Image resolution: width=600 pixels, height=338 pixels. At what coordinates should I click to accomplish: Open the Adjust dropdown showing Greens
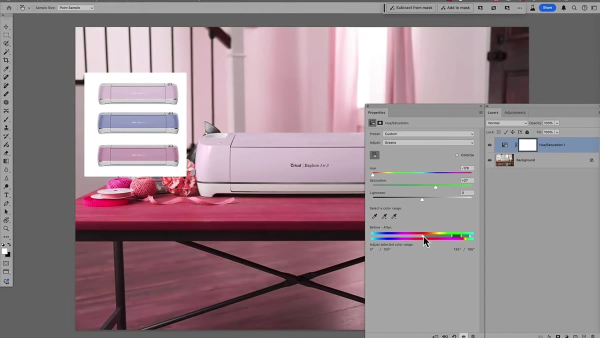pyautogui.click(x=428, y=143)
